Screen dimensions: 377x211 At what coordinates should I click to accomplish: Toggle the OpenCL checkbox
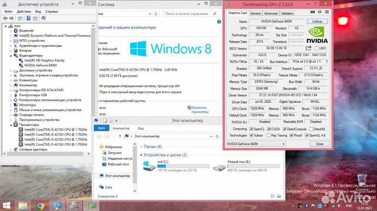coord(251,129)
